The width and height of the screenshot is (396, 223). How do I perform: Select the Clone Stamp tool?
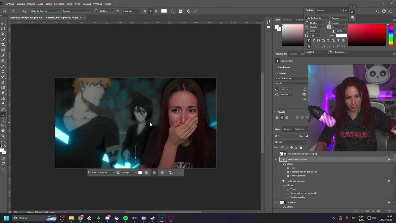coord(3,72)
